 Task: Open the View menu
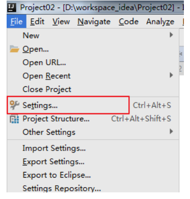[61, 21]
